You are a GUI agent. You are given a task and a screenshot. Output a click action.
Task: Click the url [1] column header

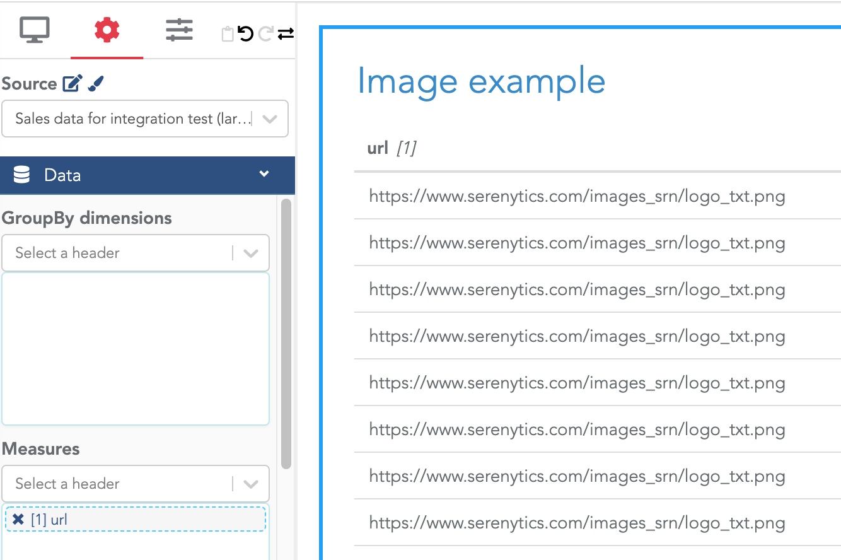[391, 148]
